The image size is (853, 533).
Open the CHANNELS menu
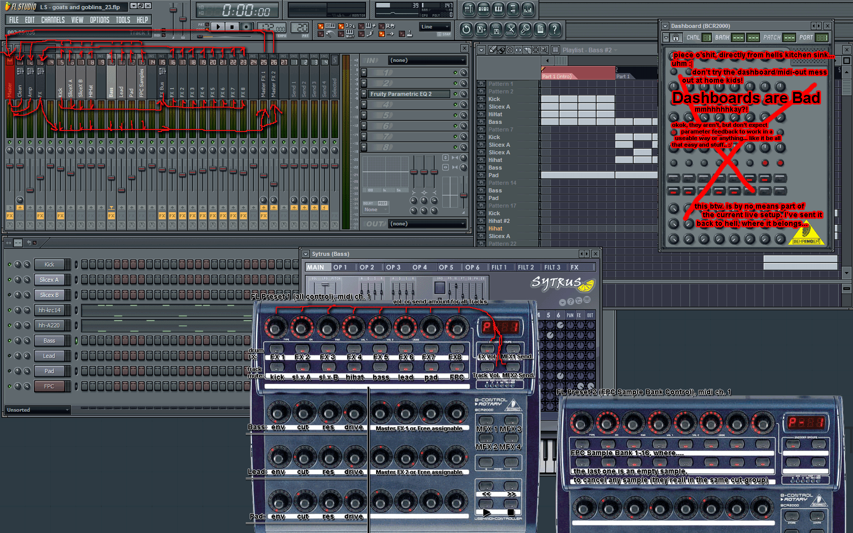pos(53,20)
